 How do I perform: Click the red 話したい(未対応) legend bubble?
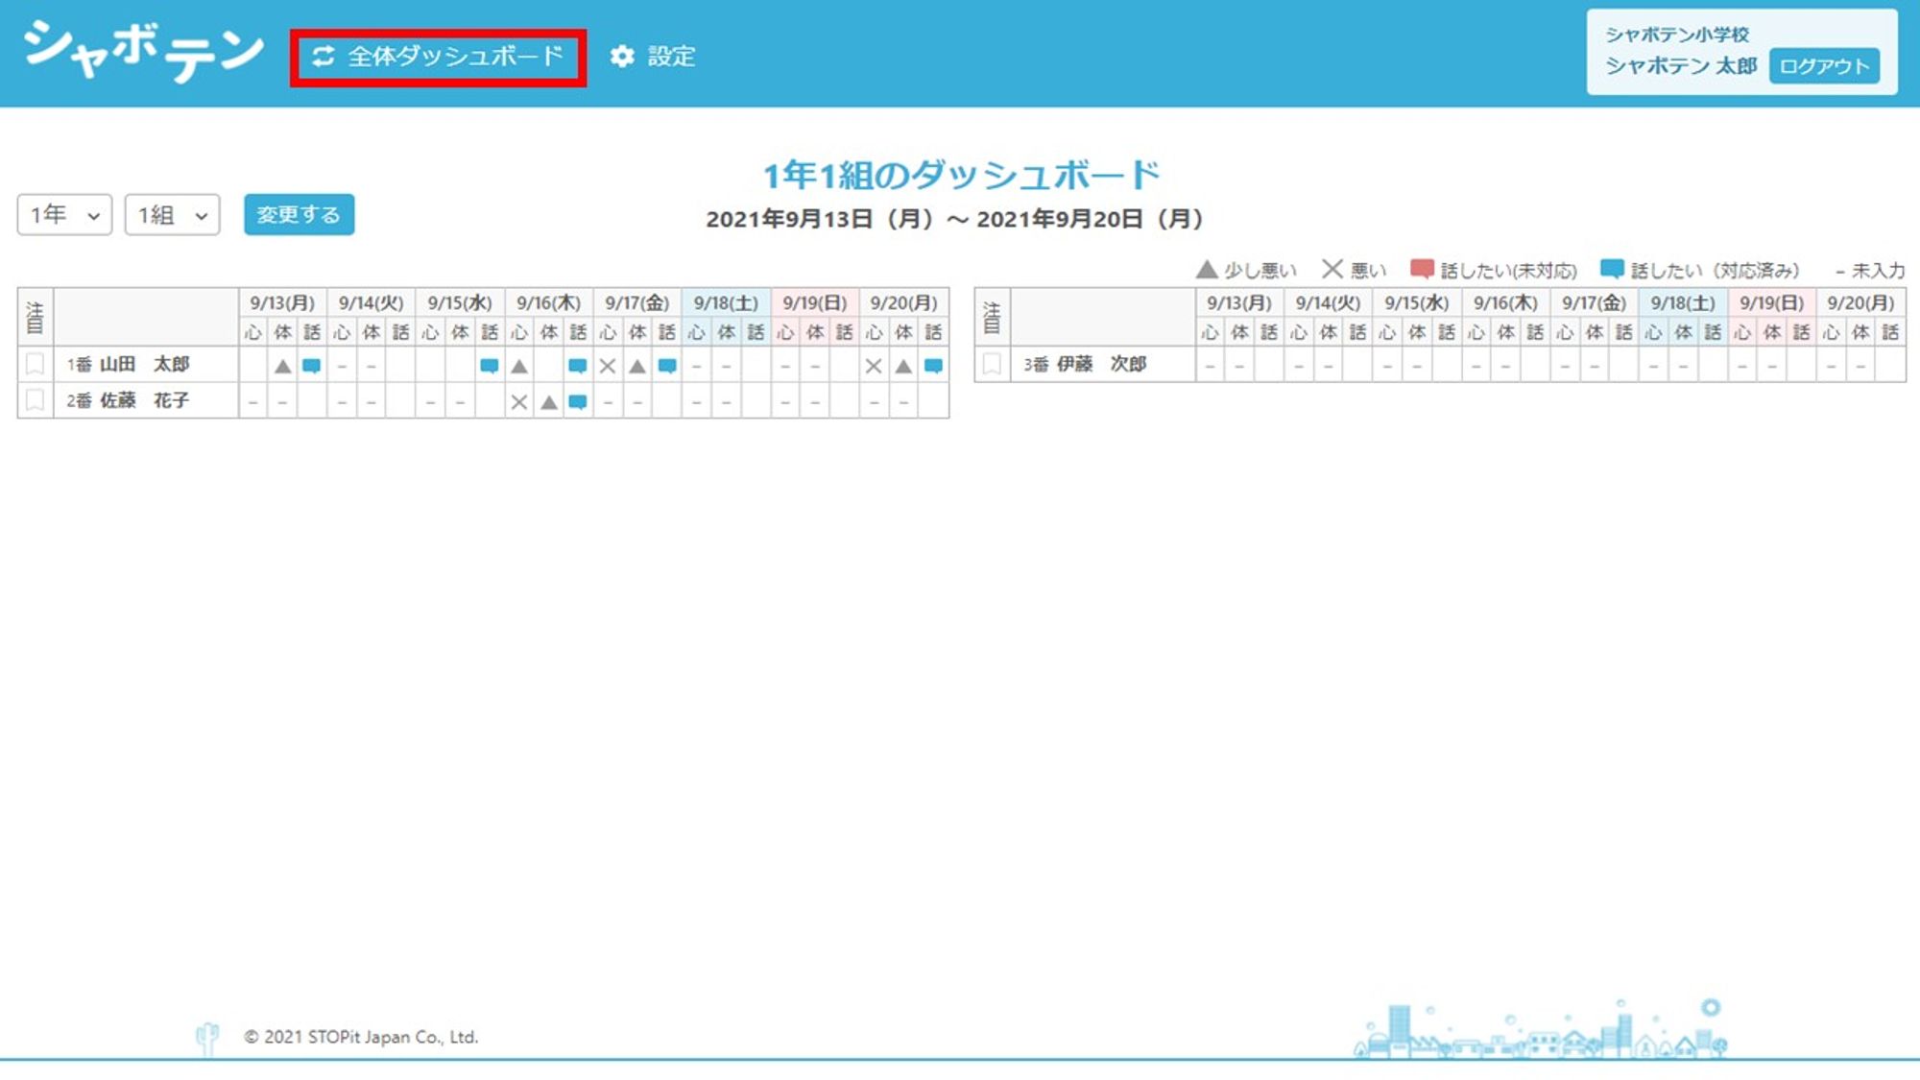coord(1422,269)
